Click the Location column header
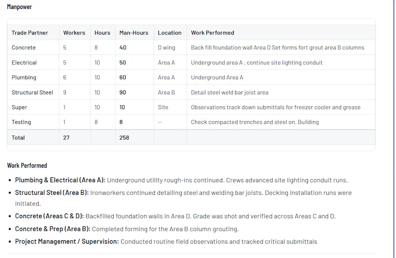The height and width of the screenshot is (258, 396). [169, 33]
